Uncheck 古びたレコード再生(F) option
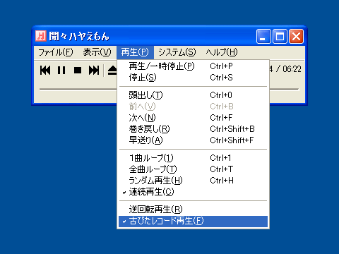 [x=193, y=221]
